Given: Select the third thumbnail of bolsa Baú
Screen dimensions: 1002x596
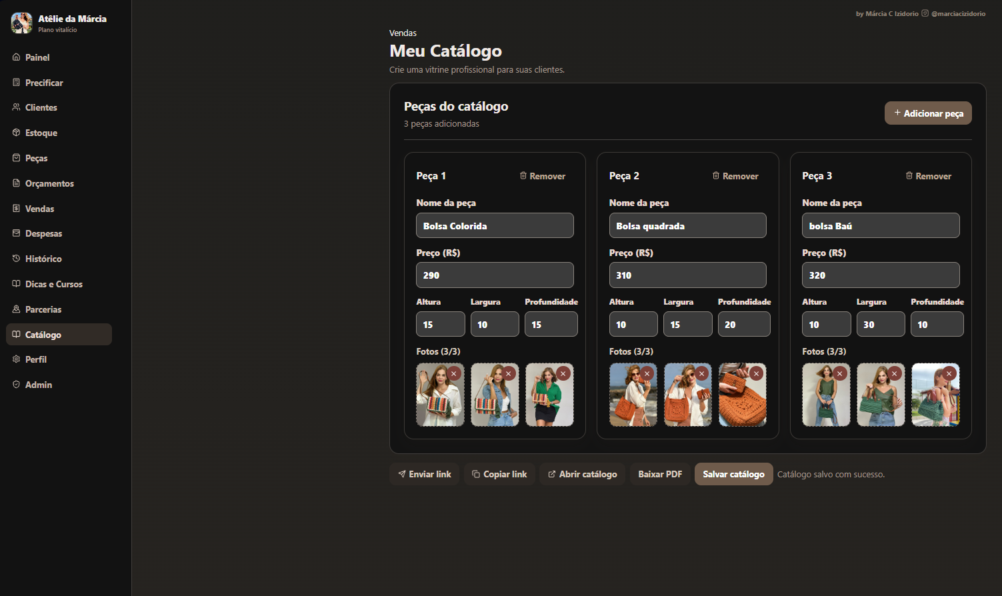Looking at the screenshot, I should coord(935,395).
